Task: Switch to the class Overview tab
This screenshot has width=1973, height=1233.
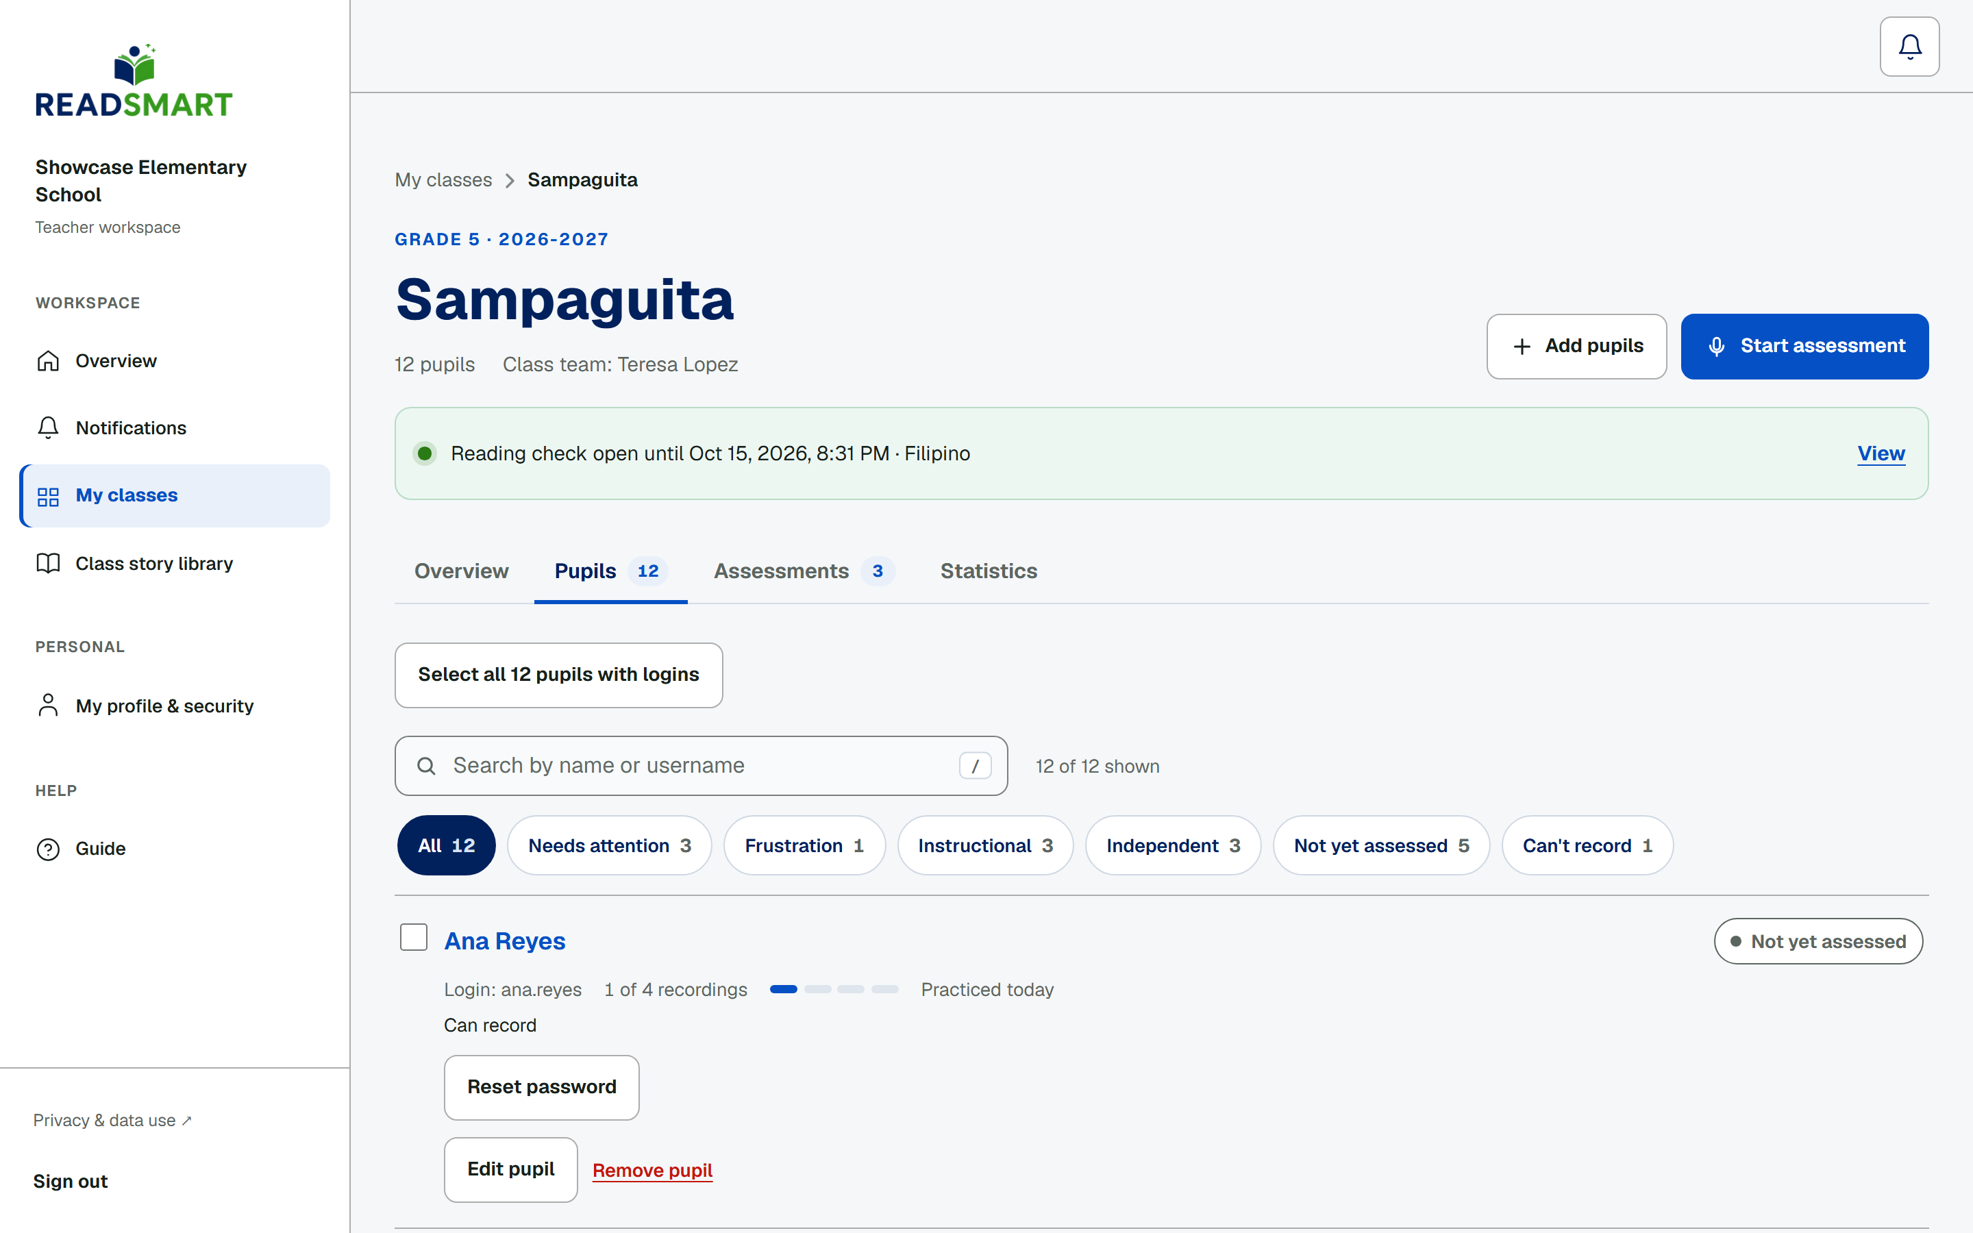Action: (x=462, y=572)
